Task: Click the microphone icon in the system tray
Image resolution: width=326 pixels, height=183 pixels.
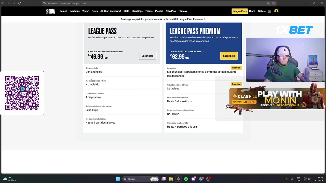Action: pos(292,179)
